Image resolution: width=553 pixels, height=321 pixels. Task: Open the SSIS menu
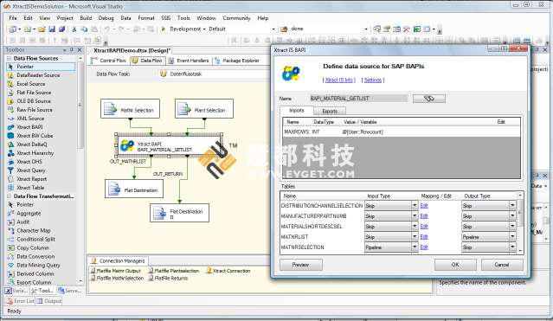pos(166,18)
